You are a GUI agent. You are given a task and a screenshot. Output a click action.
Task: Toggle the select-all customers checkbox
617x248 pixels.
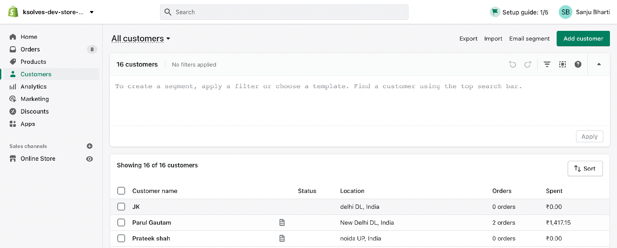pyautogui.click(x=121, y=191)
